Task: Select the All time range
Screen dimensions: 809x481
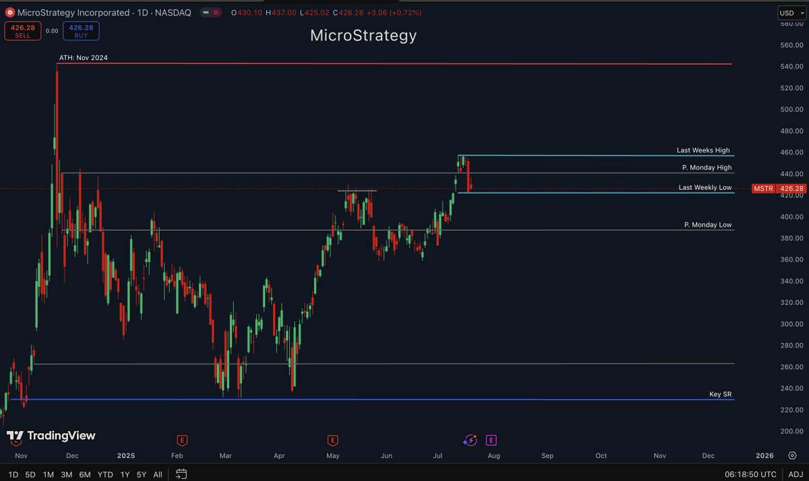Action: (x=158, y=474)
